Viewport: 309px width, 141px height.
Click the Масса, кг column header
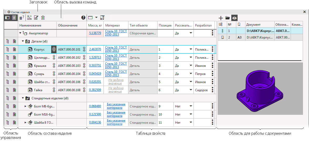click(95, 25)
